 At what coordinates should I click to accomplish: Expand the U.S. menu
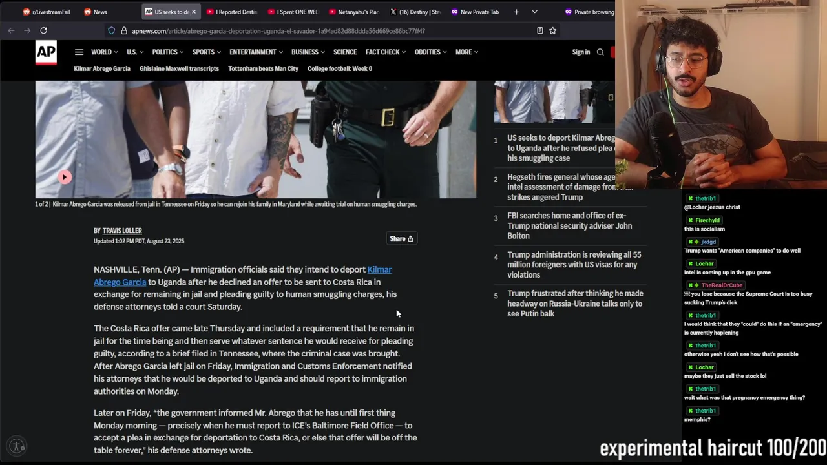point(134,52)
